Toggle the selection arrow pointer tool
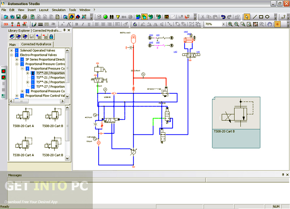290x209 pixels. (x=246, y=17)
